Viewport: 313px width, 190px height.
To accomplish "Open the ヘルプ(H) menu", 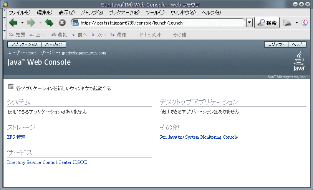I will point(211,13).
